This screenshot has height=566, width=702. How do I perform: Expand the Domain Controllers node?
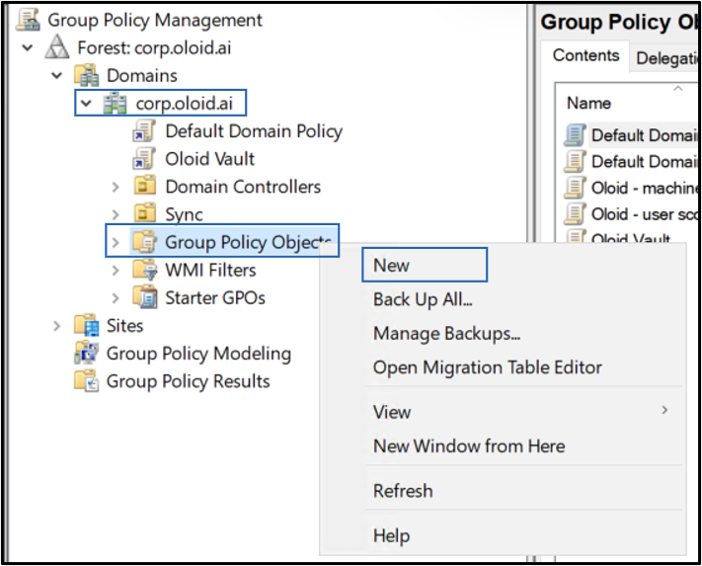point(116,187)
